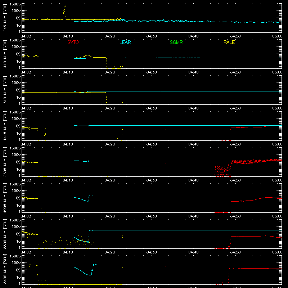Click the 04:40 tick under the 610 MHz panel
Screen dimensions: 288x288
193,108
